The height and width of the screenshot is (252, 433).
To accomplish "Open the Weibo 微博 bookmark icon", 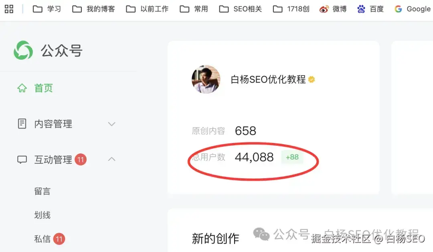I will click(324, 9).
